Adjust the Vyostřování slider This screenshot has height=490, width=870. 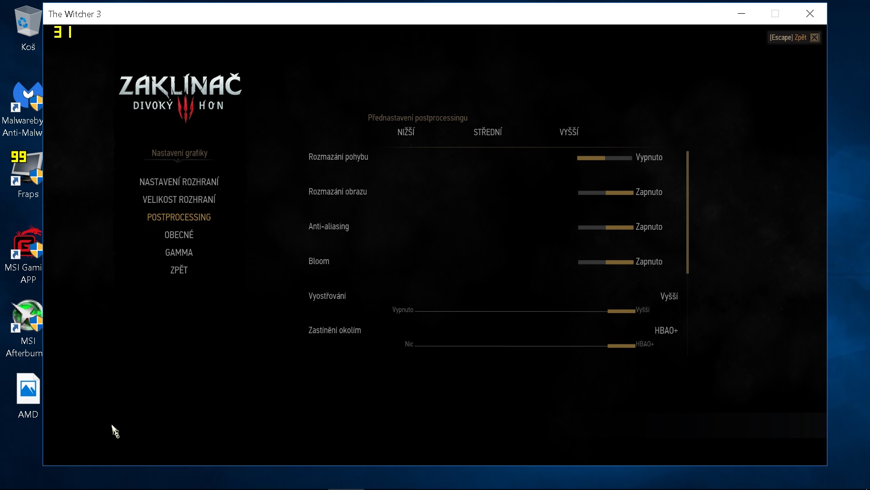coord(525,311)
